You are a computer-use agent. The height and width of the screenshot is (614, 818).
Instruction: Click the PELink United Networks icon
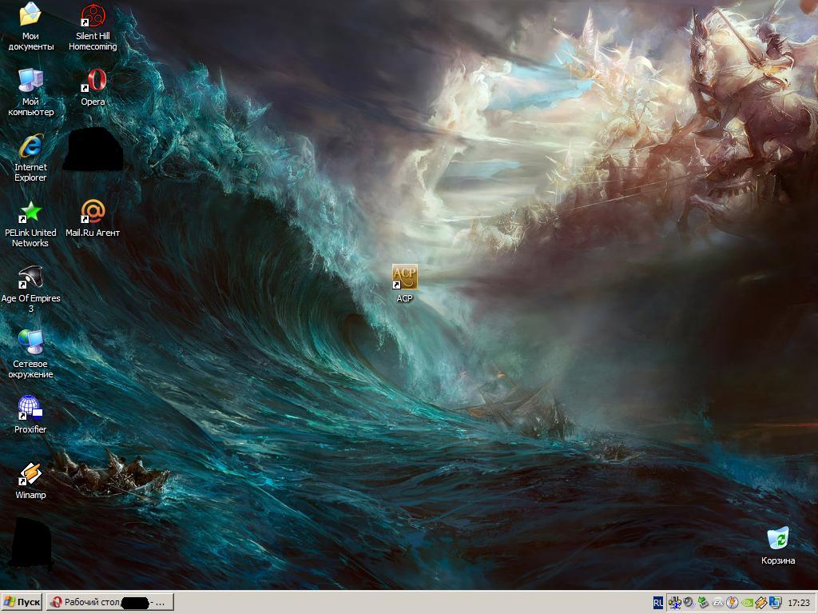point(30,213)
